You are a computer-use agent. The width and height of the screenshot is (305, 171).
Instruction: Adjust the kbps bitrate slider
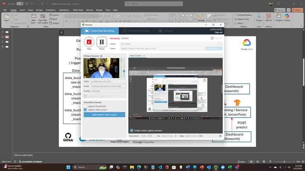[192, 136]
